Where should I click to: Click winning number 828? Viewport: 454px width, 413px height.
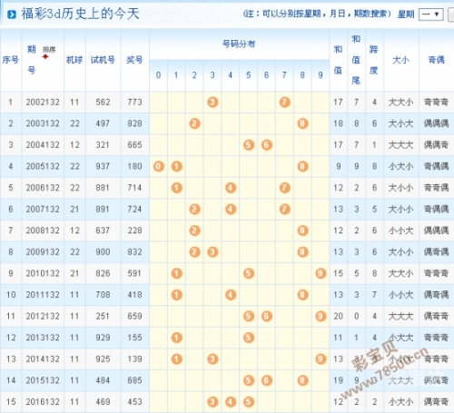(134, 123)
